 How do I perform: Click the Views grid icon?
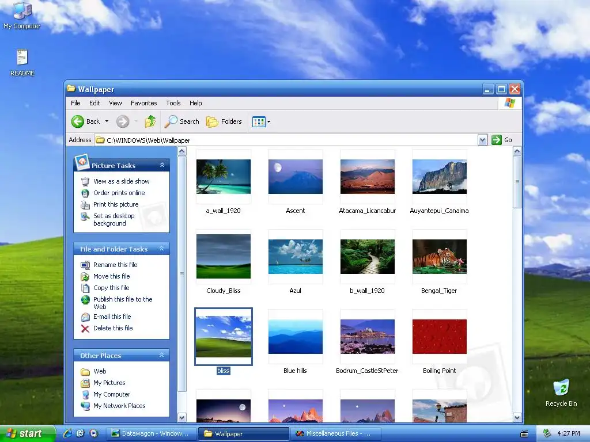(259, 122)
